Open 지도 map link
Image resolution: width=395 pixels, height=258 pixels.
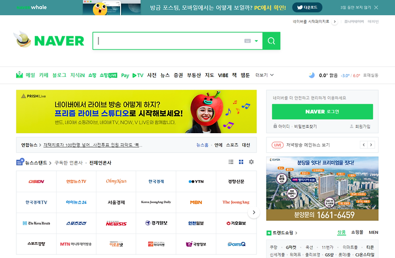point(209,75)
